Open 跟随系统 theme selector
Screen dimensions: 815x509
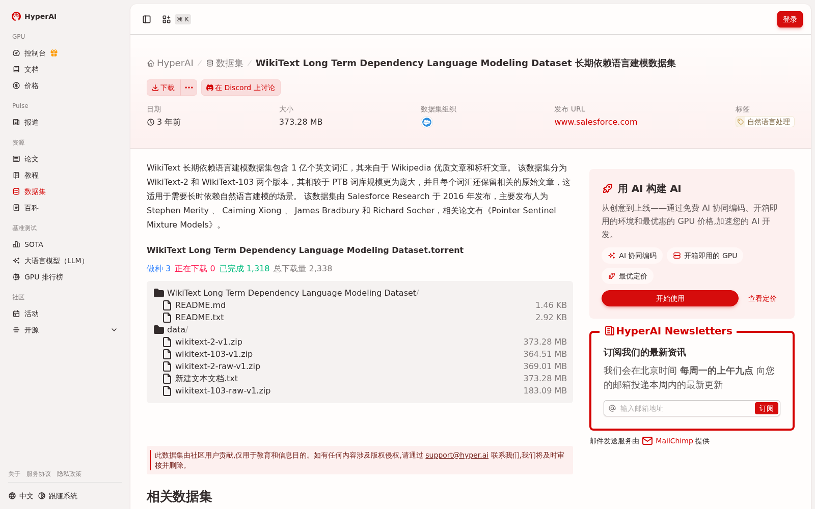tap(58, 496)
